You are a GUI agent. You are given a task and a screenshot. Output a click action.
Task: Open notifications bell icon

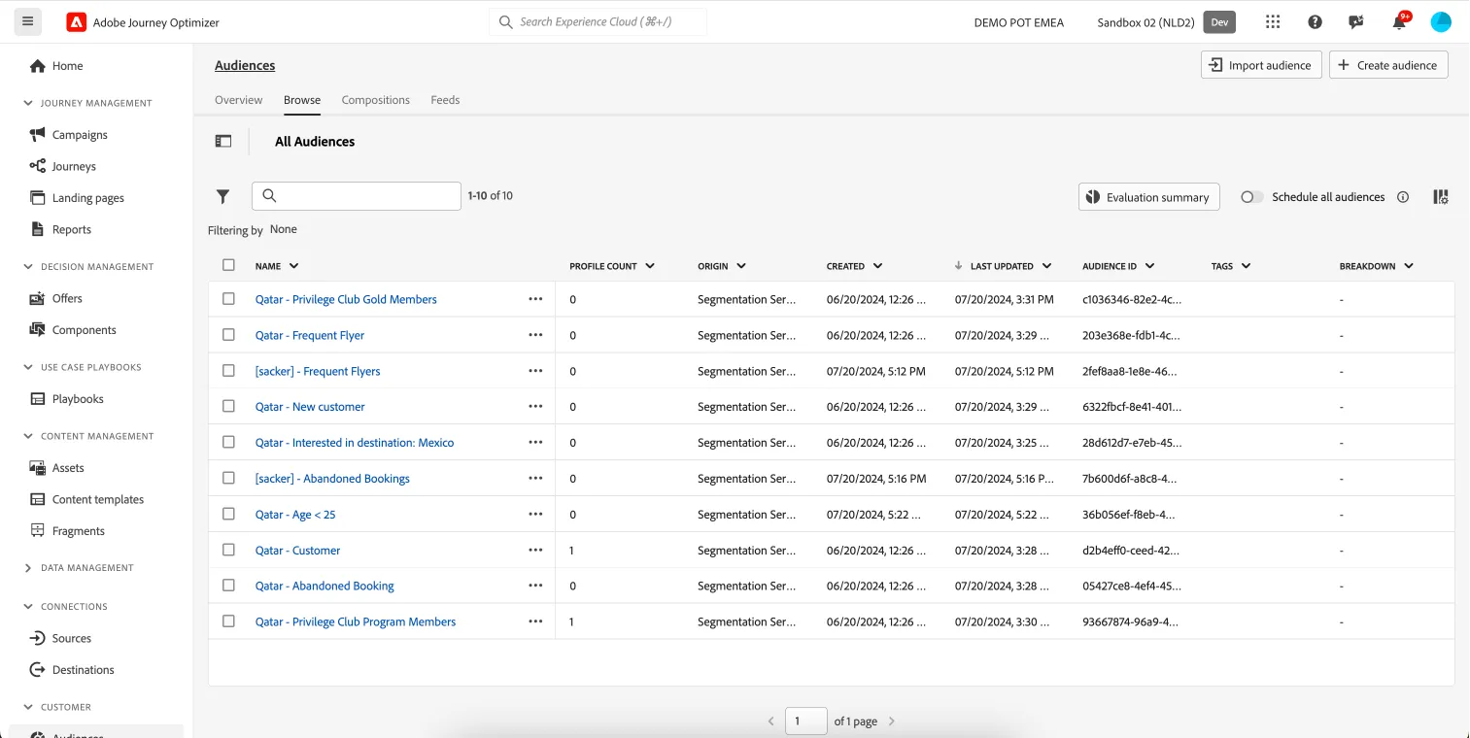click(1399, 22)
